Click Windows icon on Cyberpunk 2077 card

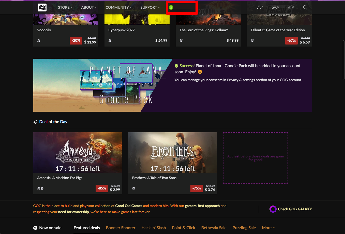click(x=110, y=40)
